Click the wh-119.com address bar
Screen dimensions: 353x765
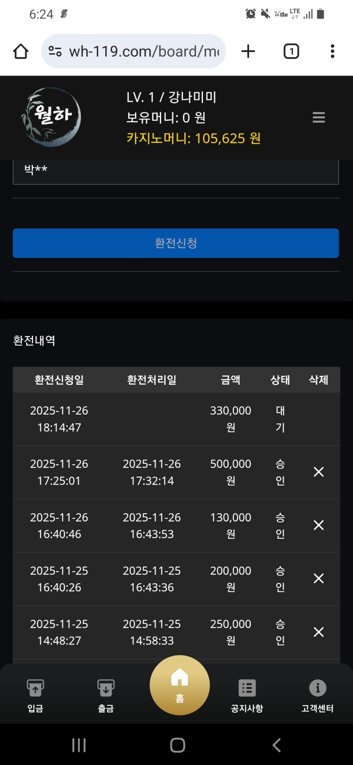144,52
